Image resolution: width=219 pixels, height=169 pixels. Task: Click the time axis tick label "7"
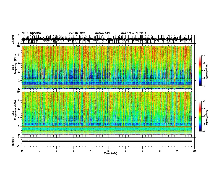143,150
